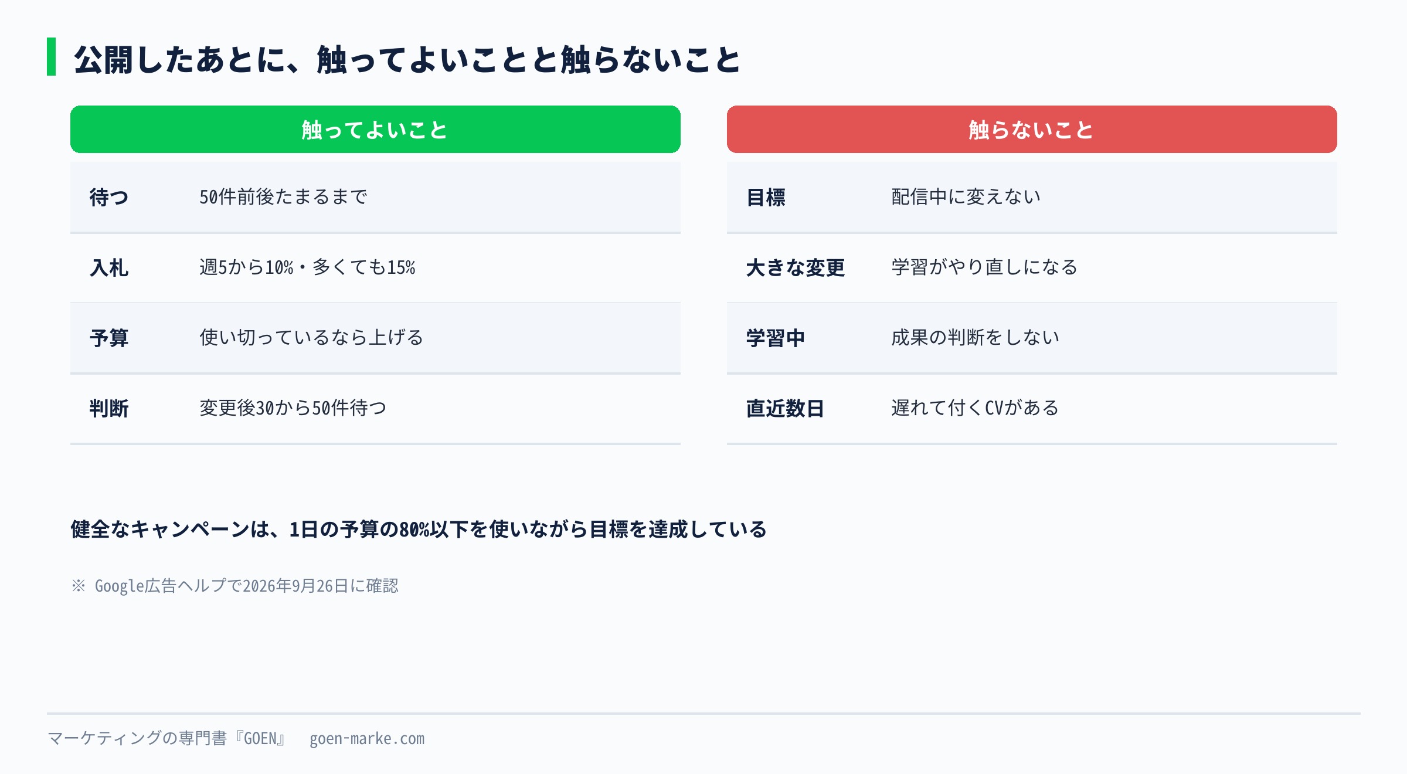1407x774 pixels.
Task: Click the text 成果の判断をしない
Action: [x=976, y=338]
